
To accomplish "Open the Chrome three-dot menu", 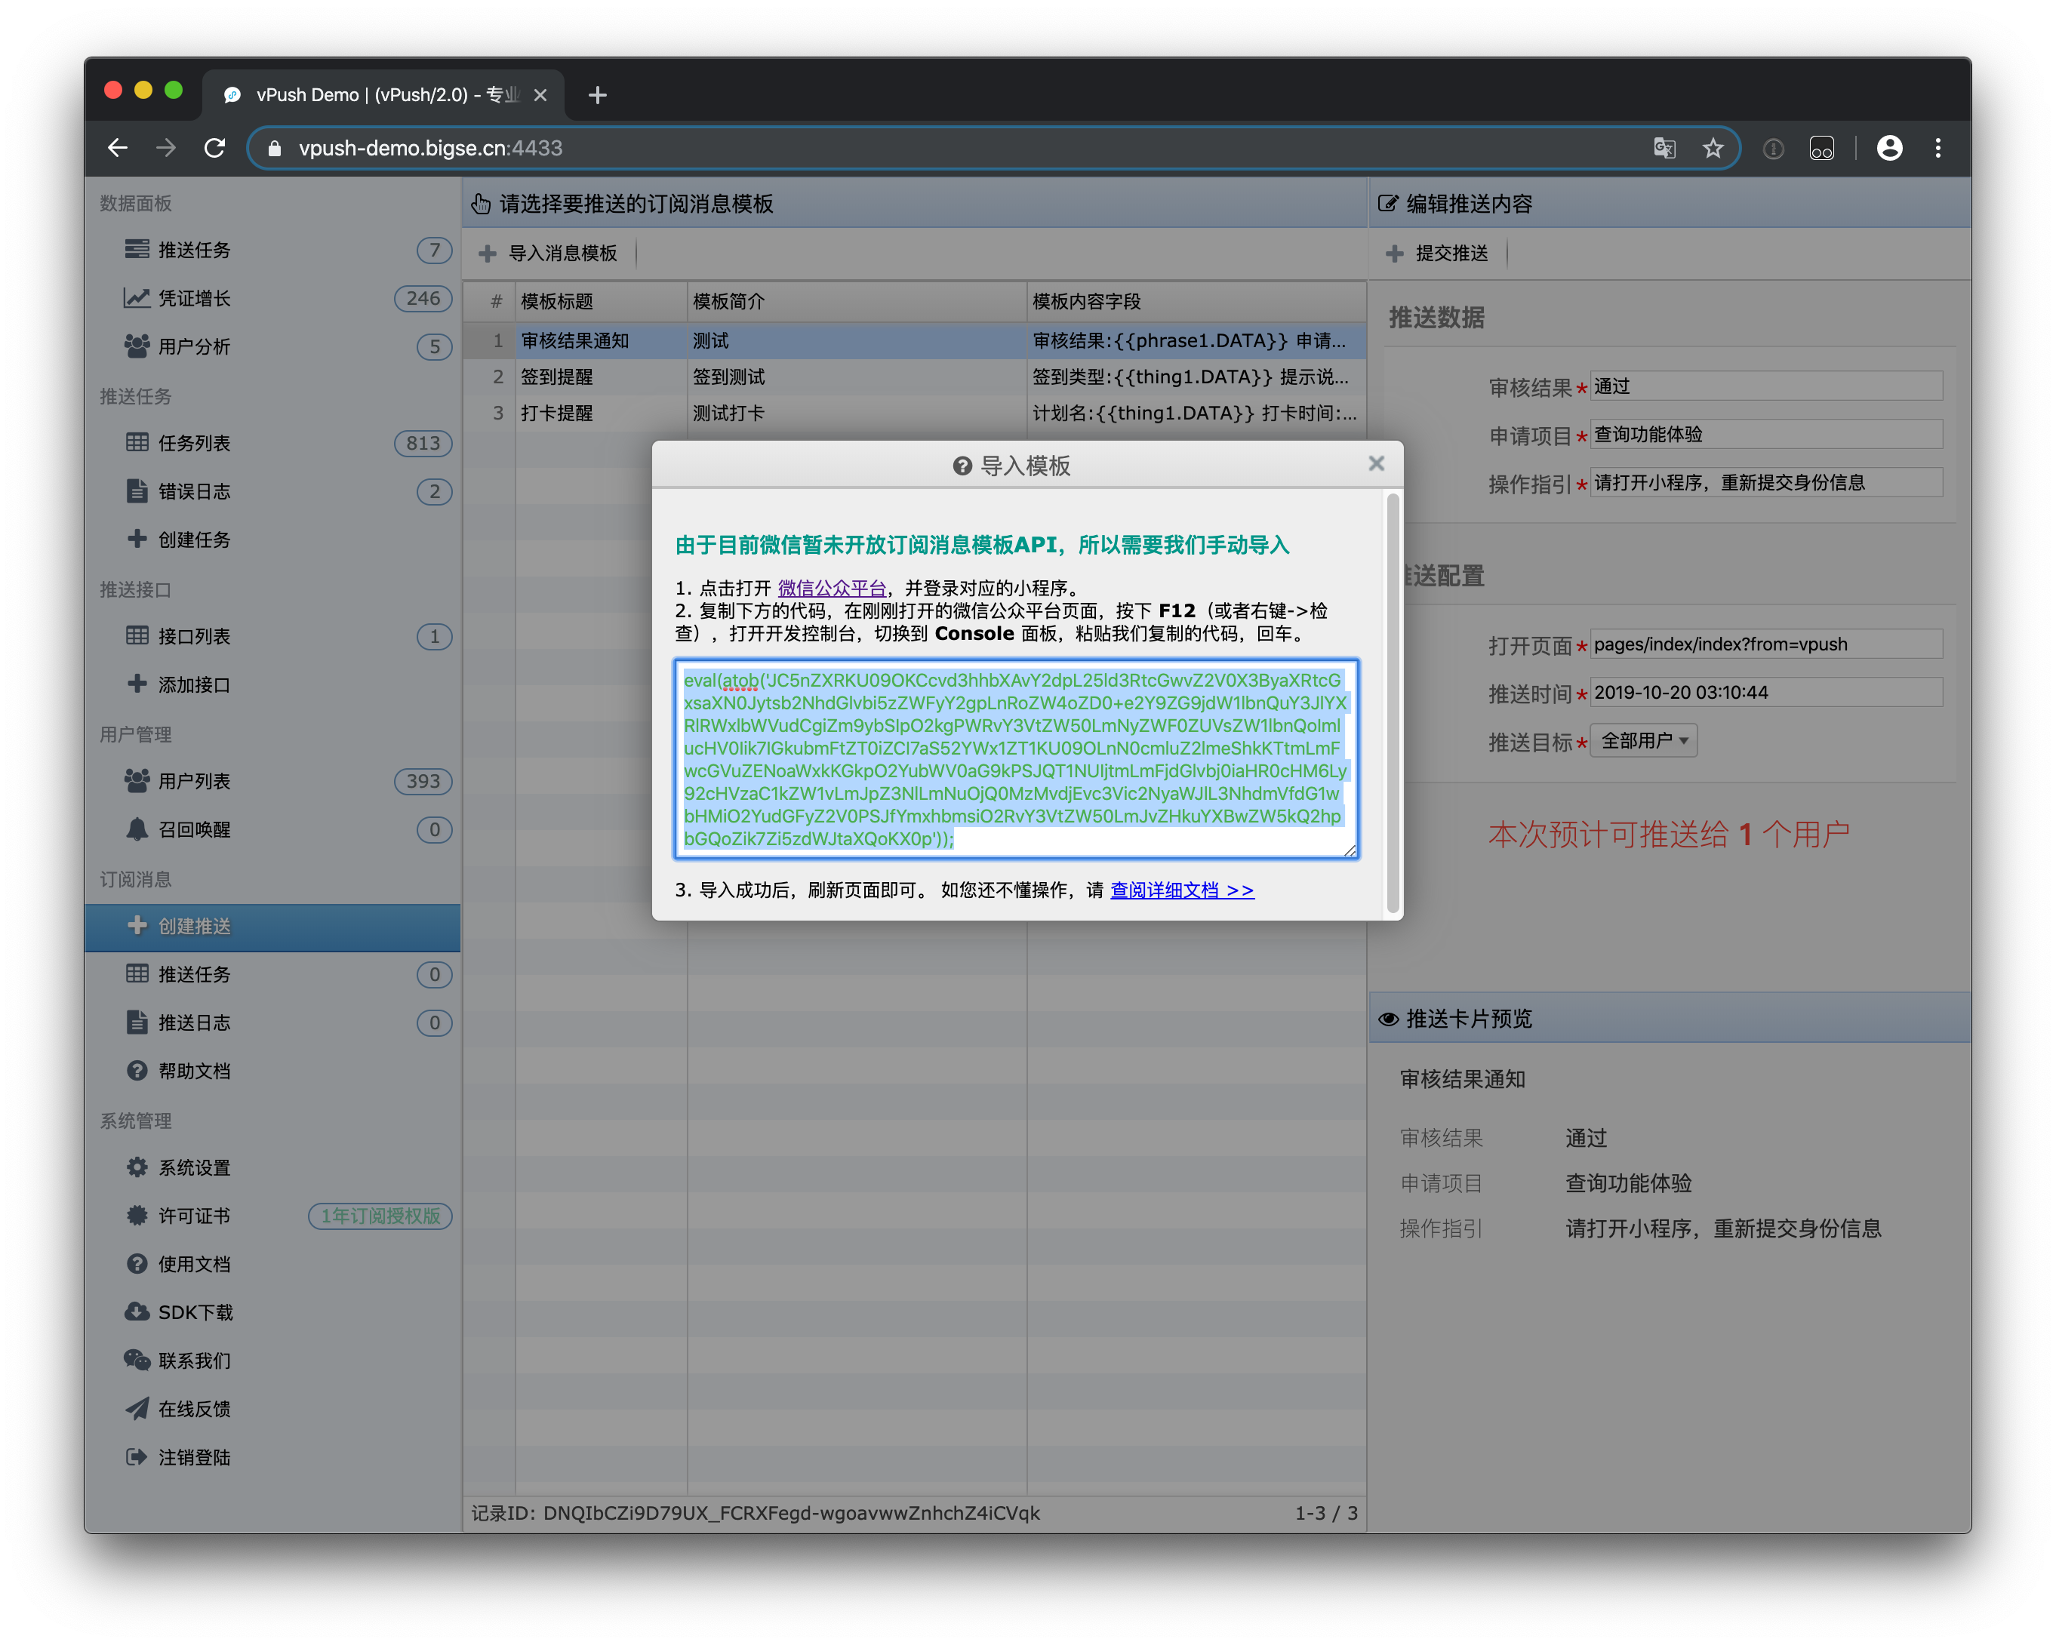I will [x=1938, y=148].
